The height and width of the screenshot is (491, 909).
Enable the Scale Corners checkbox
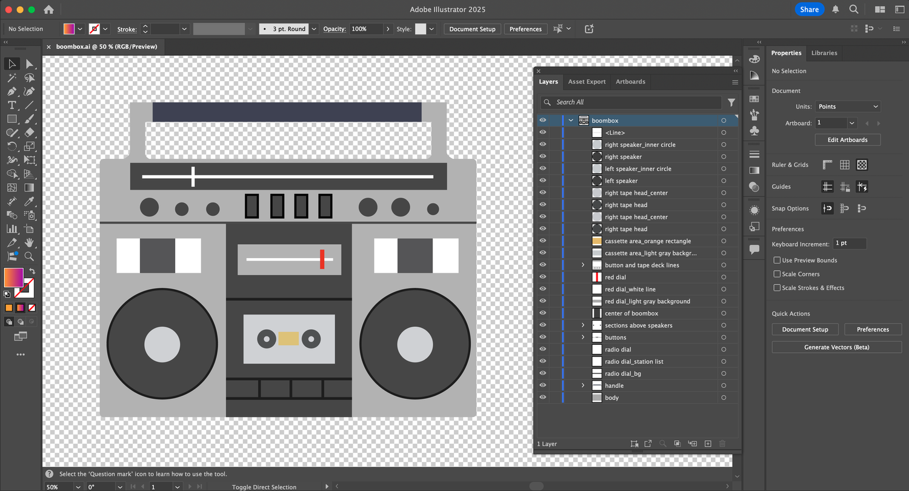[777, 274]
